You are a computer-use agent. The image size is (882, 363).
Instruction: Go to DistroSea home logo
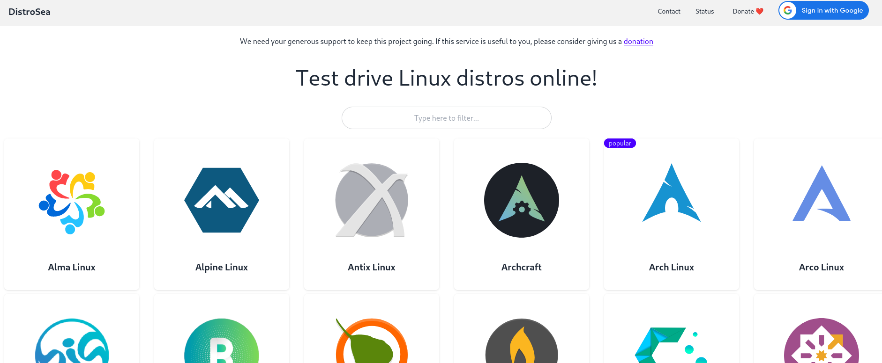click(30, 12)
